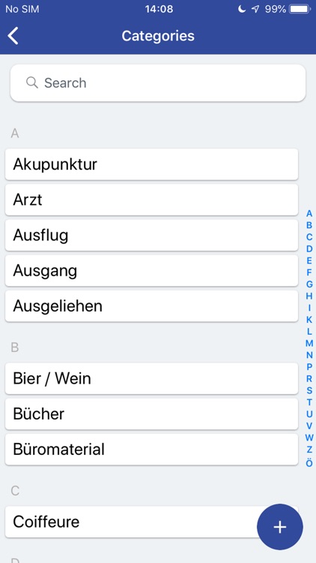Jump to letter W in index

tap(309, 438)
